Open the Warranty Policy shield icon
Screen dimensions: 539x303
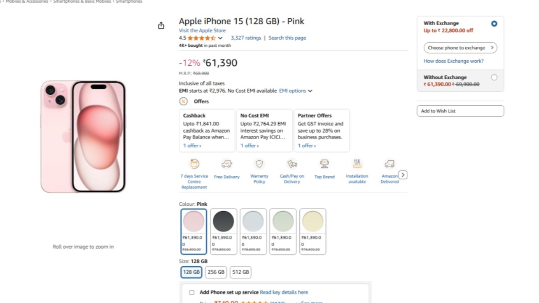259,164
